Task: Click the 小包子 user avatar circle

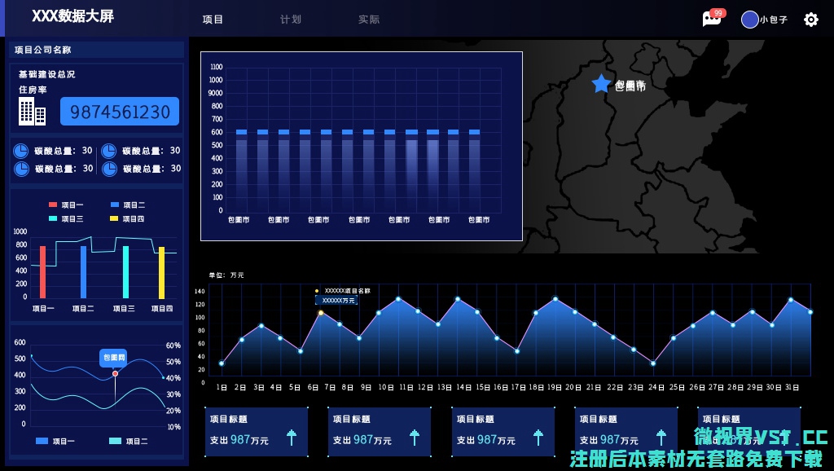Action: click(x=749, y=20)
